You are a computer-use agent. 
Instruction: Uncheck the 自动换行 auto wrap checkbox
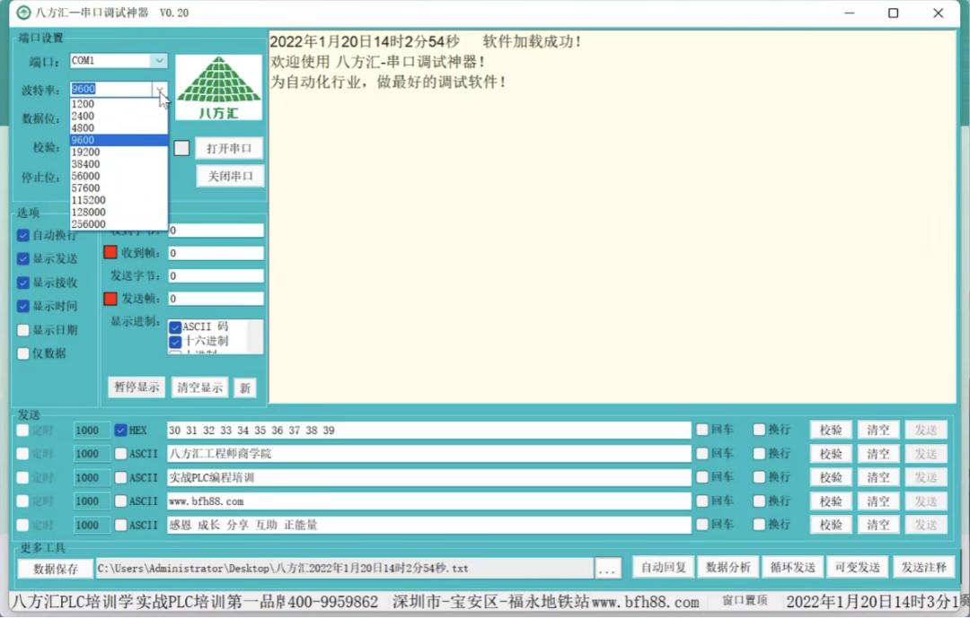[23, 235]
